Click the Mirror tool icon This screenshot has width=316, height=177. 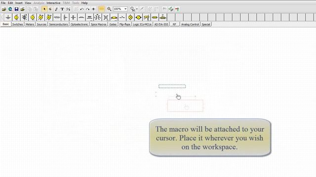coord(93,9)
